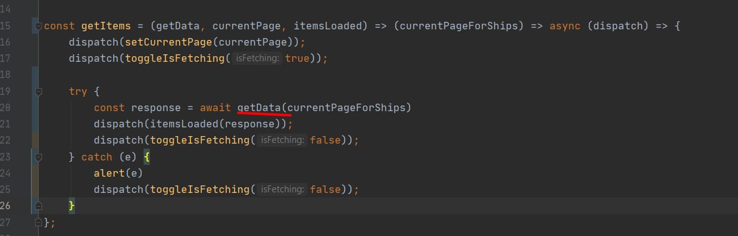Click the try keyword

77,91
